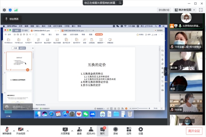Show more participants via down chevron
206x137 pixels.
[x=187, y=121]
